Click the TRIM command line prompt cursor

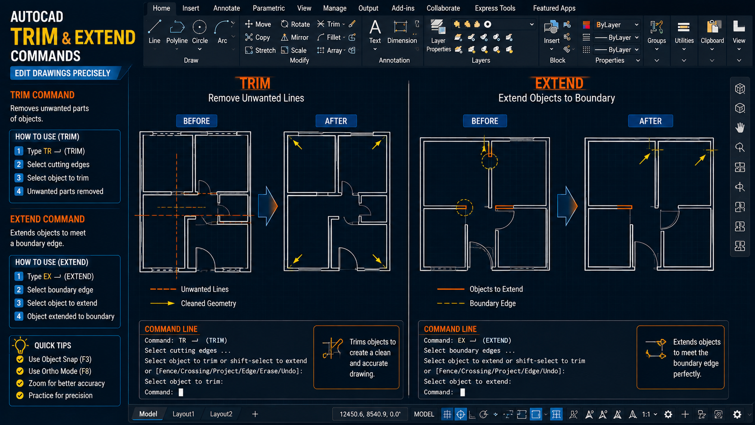tap(181, 392)
